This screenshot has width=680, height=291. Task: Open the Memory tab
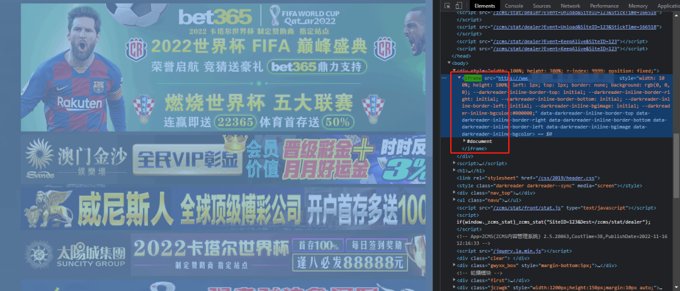[x=638, y=6]
